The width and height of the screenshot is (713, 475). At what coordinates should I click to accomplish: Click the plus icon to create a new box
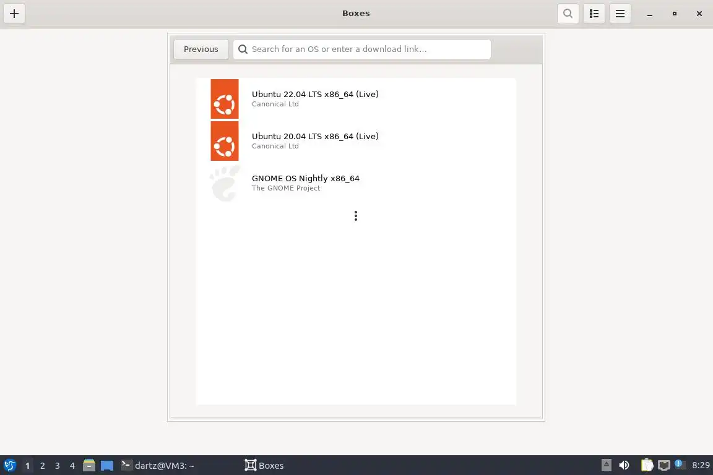14,14
